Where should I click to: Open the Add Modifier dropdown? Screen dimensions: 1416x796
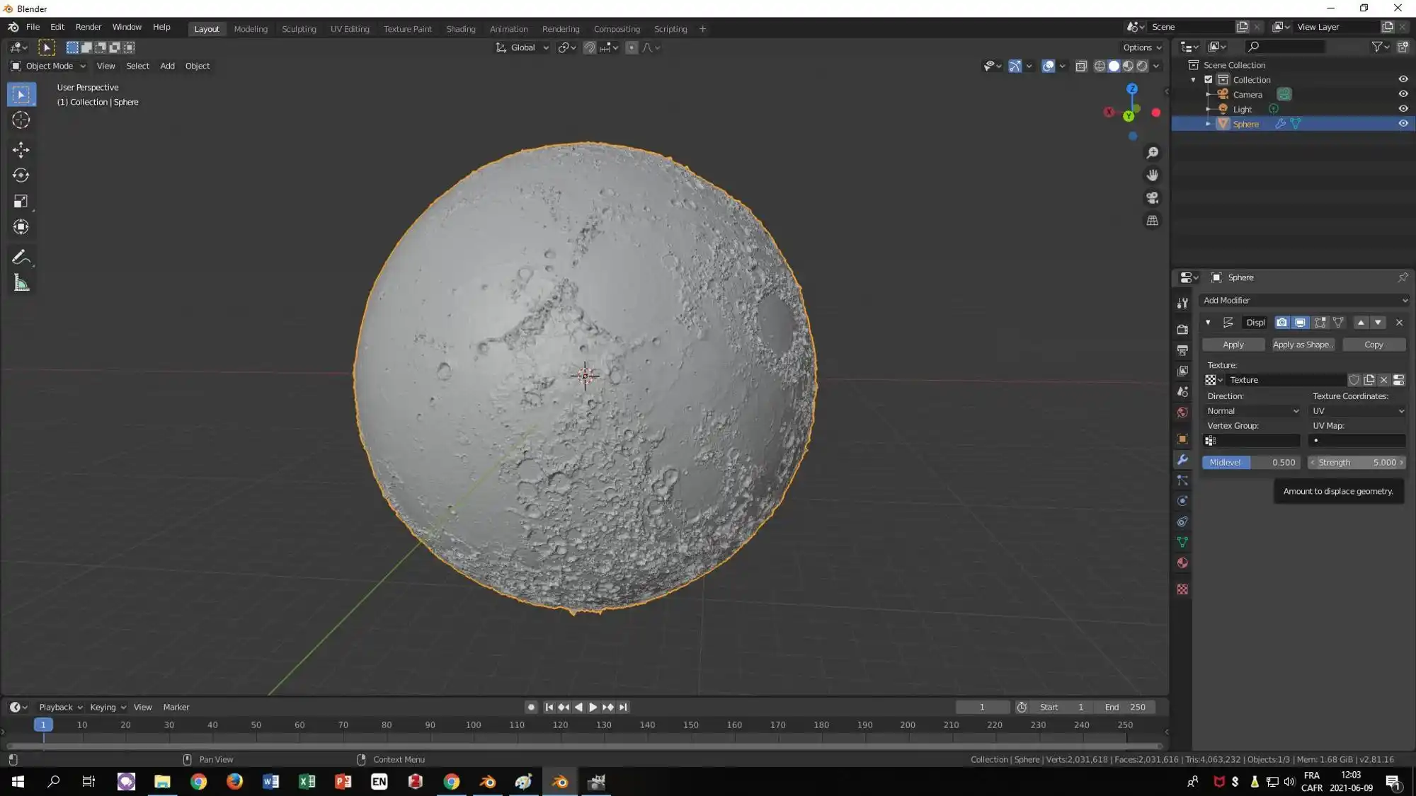[1304, 301]
